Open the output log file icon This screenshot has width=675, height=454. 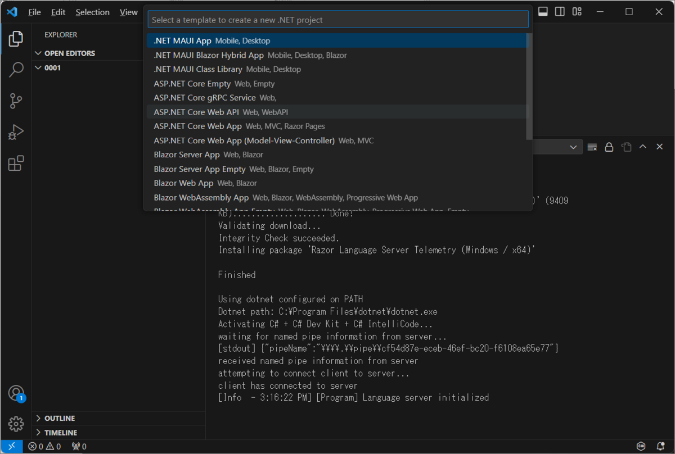(x=626, y=147)
